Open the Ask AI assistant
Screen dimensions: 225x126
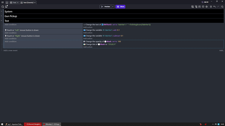(x=205, y=2)
